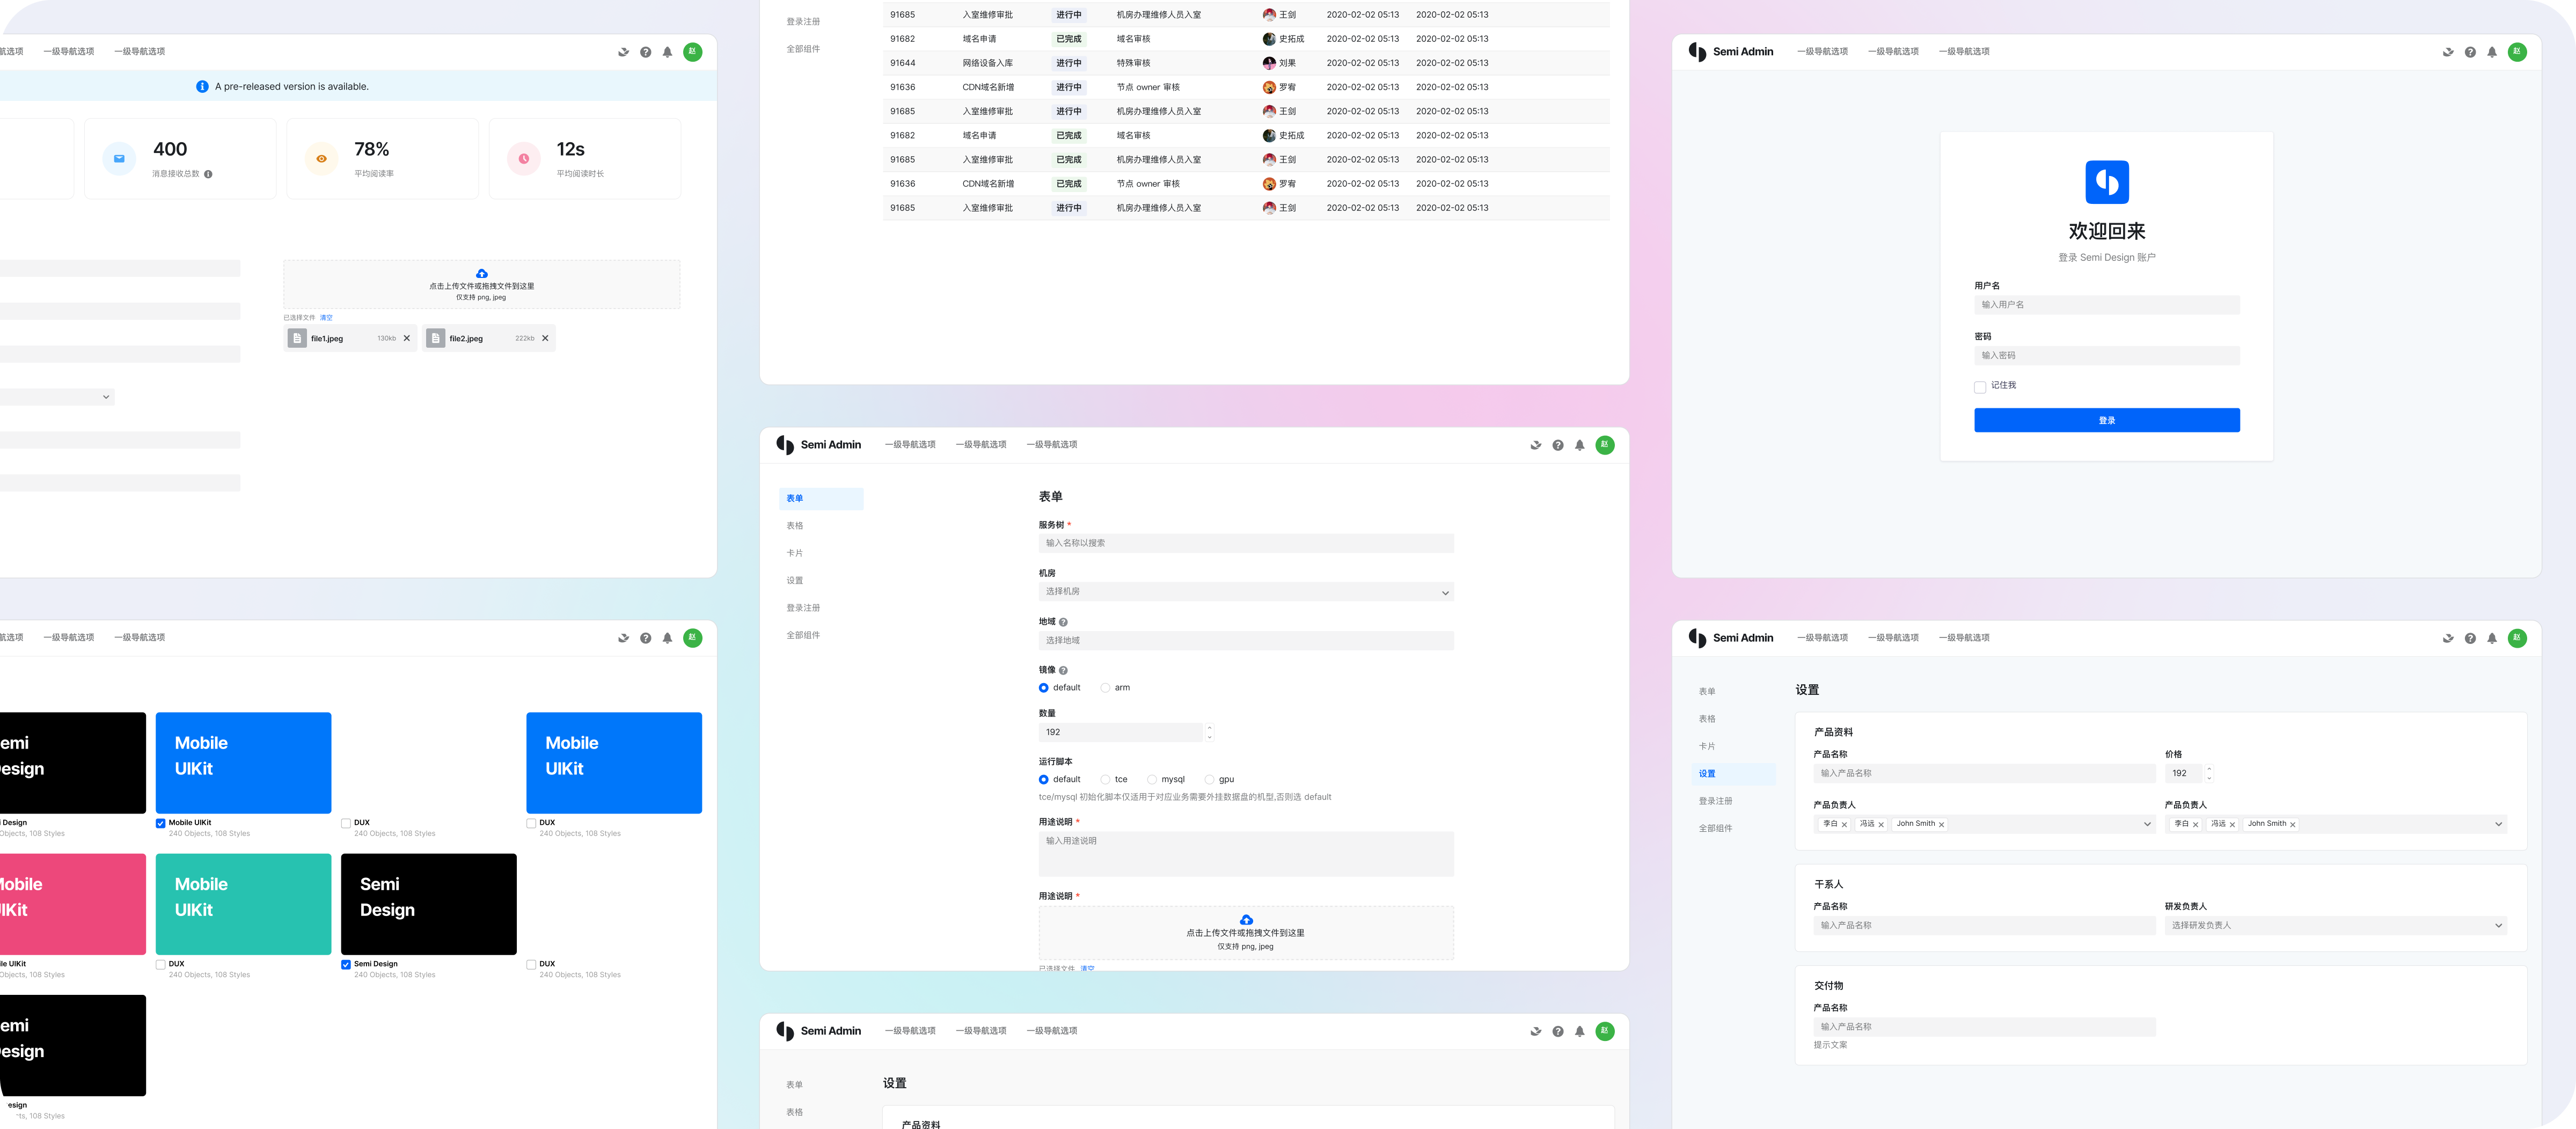Click the 价格 192 stepper arrows
This screenshot has width=2576, height=1129.
click(x=2209, y=774)
